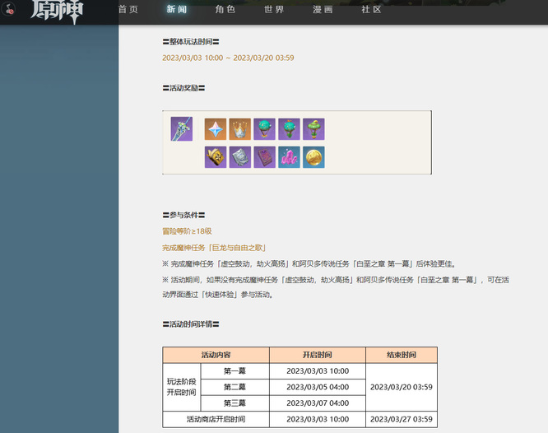This screenshot has height=433, width=548.
Task: Select the 新闻 navigation tab
Action: point(176,9)
